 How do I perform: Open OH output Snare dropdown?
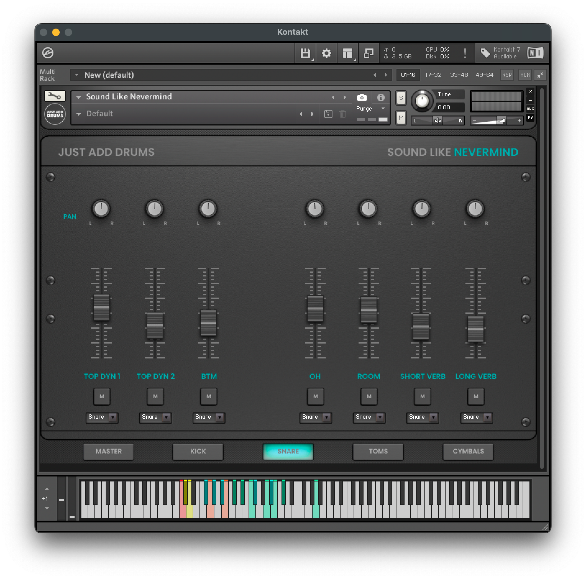(x=316, y=417)
